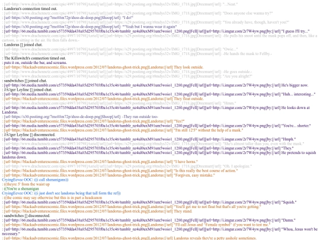Select the message "Does anyone else wanna try?"

tap(248, 13)
